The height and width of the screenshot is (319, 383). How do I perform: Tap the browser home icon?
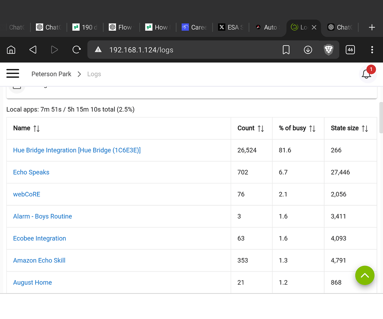point(11,50)
